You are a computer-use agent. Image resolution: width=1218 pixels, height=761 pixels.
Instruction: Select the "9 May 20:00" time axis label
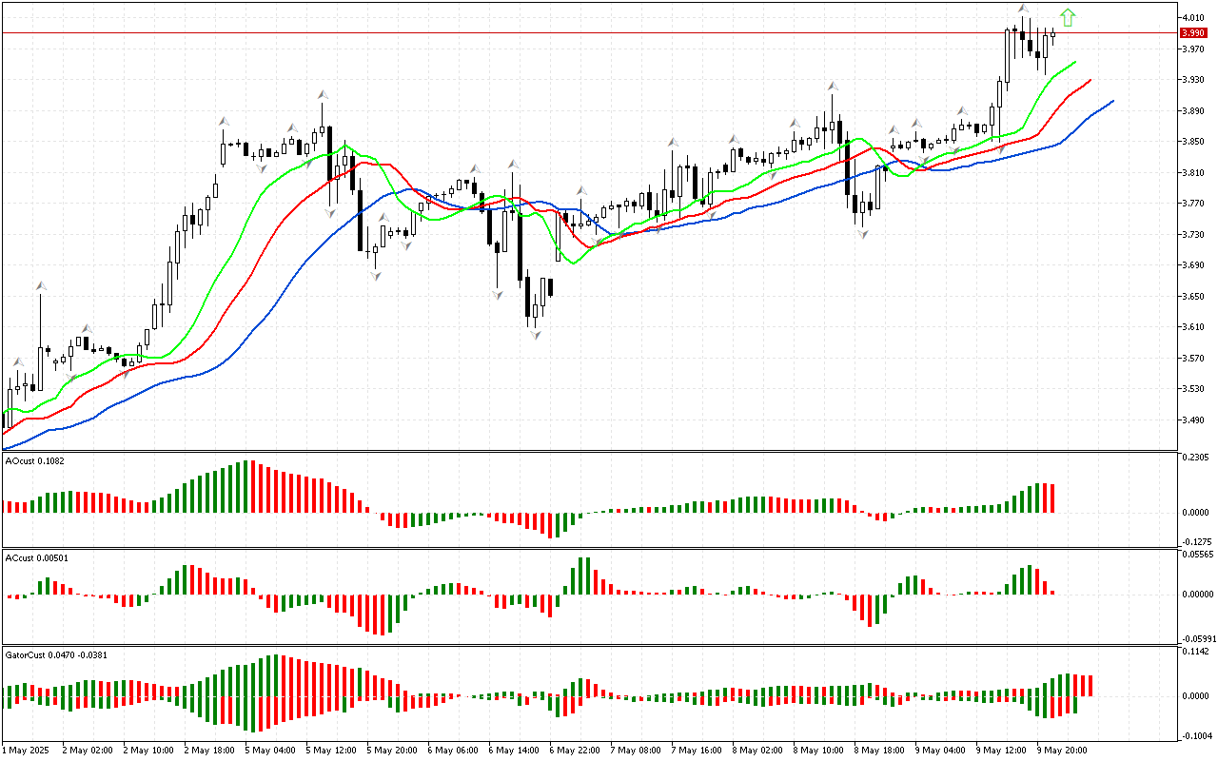[1062, 750]
